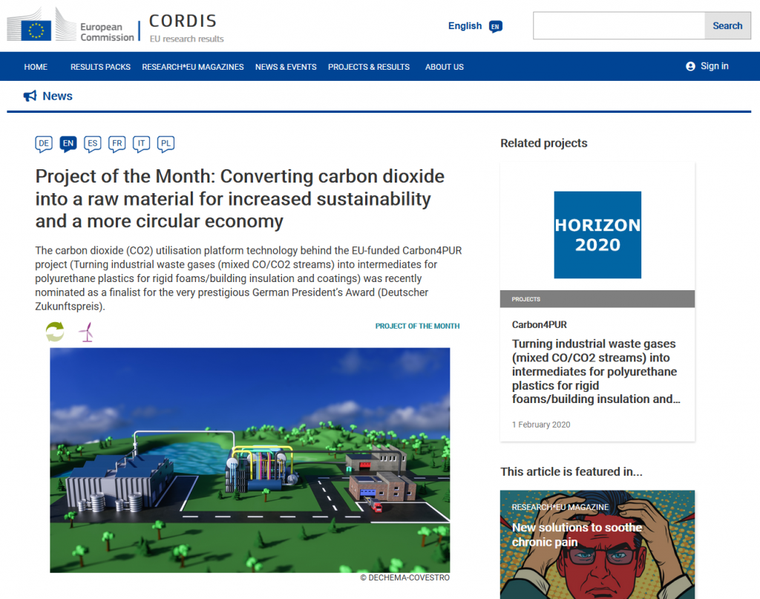
Task: Focus the site search input field
Action: [619, 26]
